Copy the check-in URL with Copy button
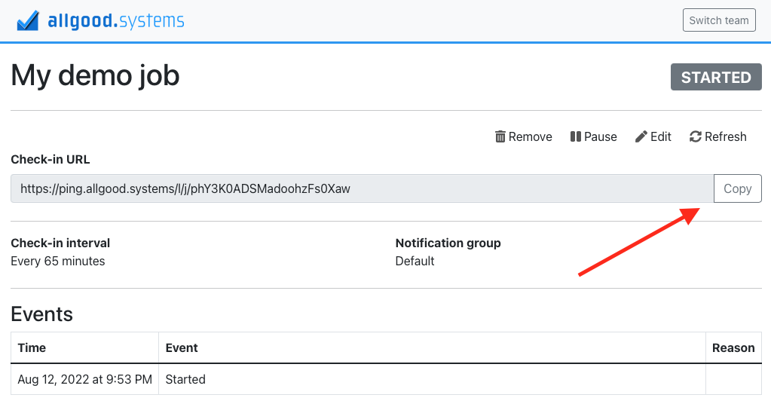This screenshot has height=404, width=771. (x=737, y=188)
